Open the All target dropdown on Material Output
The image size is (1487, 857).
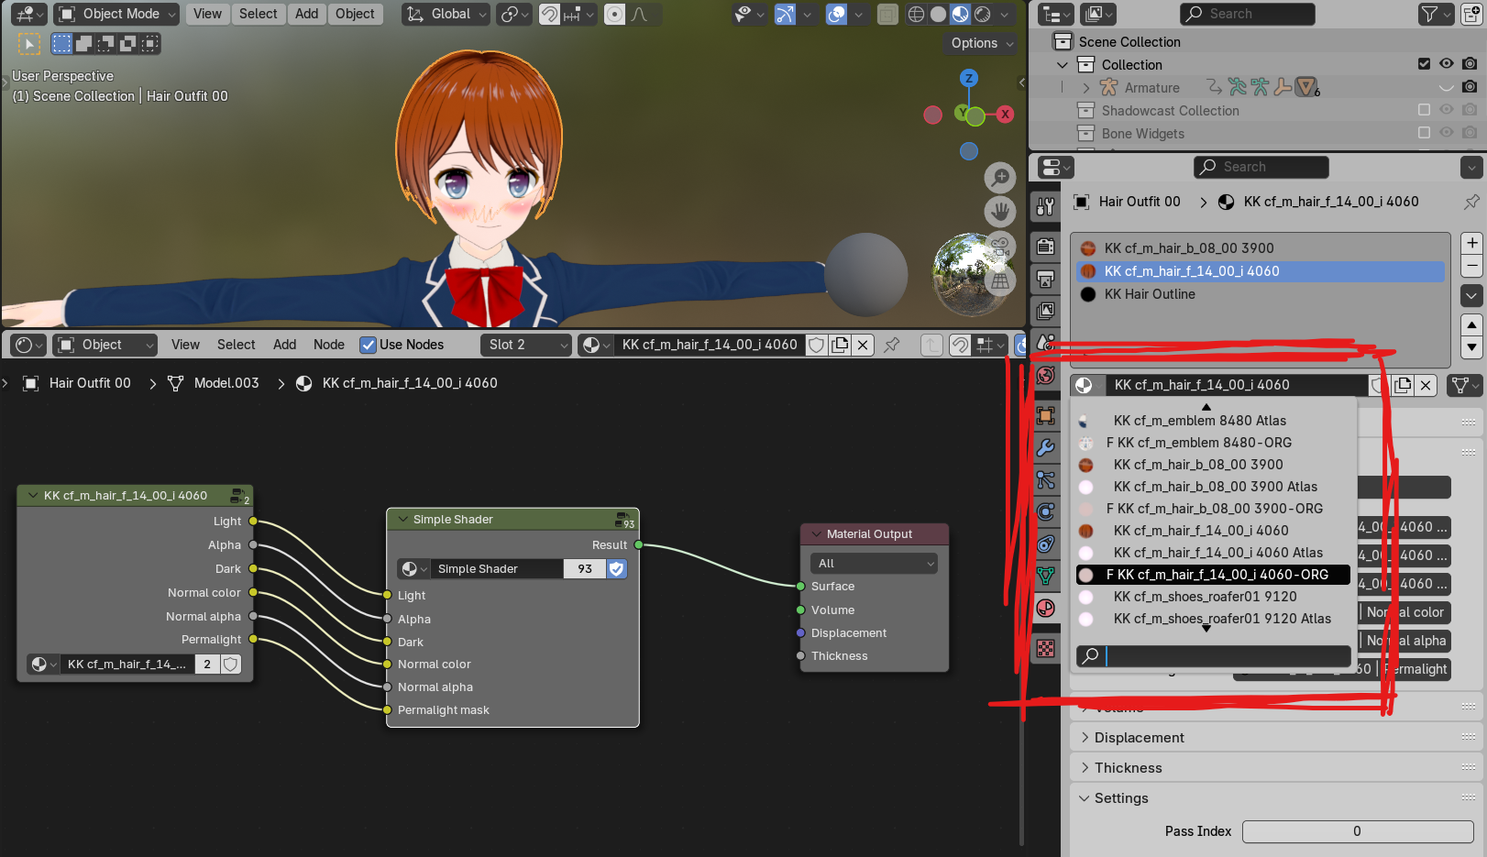pos(875,564)
